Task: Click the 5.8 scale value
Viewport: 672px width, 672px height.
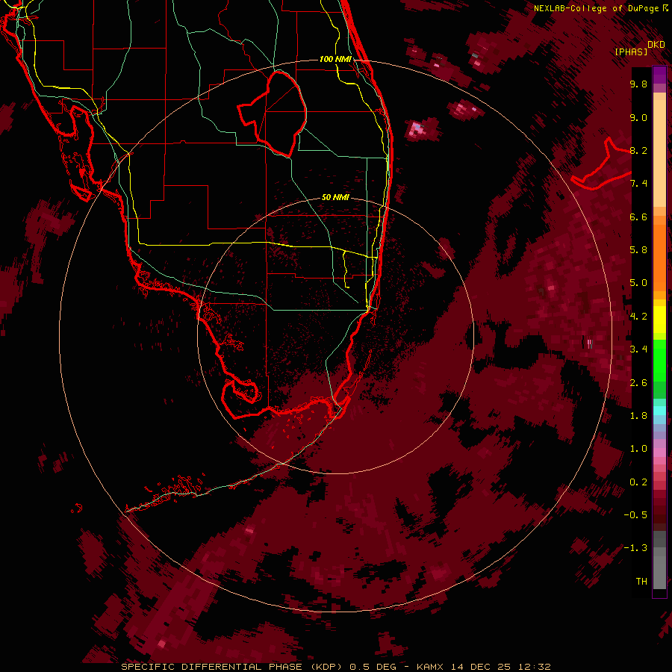Action: click(x=638, y=250)
